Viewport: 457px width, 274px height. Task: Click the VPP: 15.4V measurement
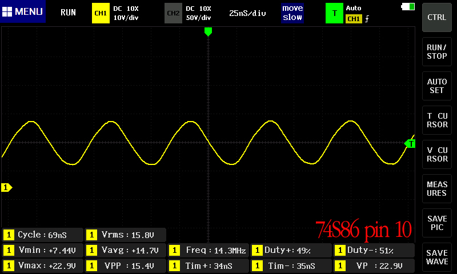126,265
